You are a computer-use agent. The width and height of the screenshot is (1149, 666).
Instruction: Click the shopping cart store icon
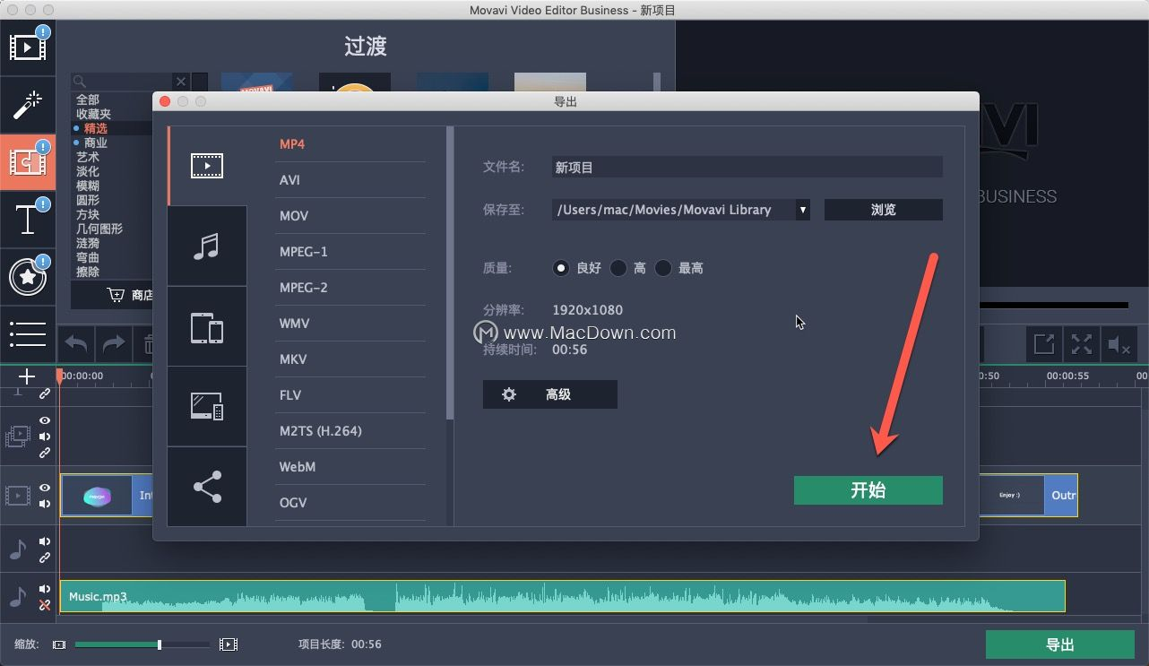[x=116, y=295]
